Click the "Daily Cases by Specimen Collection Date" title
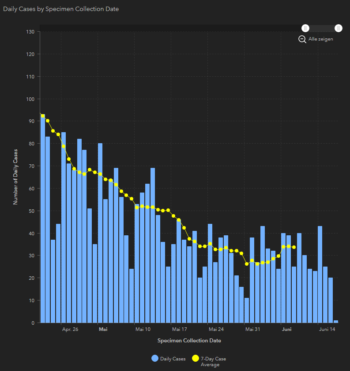Screen dimensions: 350x371 tap(61, 9)
